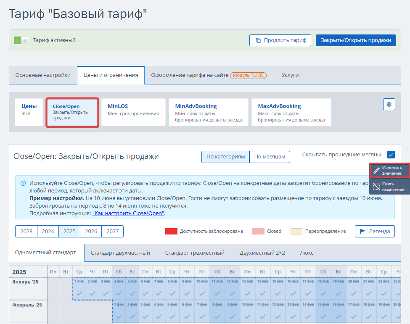The image size is (410, 324).
Task: Uncheck Скрывать прошедшие месяцы checkbox
Action: pos(391,155)
